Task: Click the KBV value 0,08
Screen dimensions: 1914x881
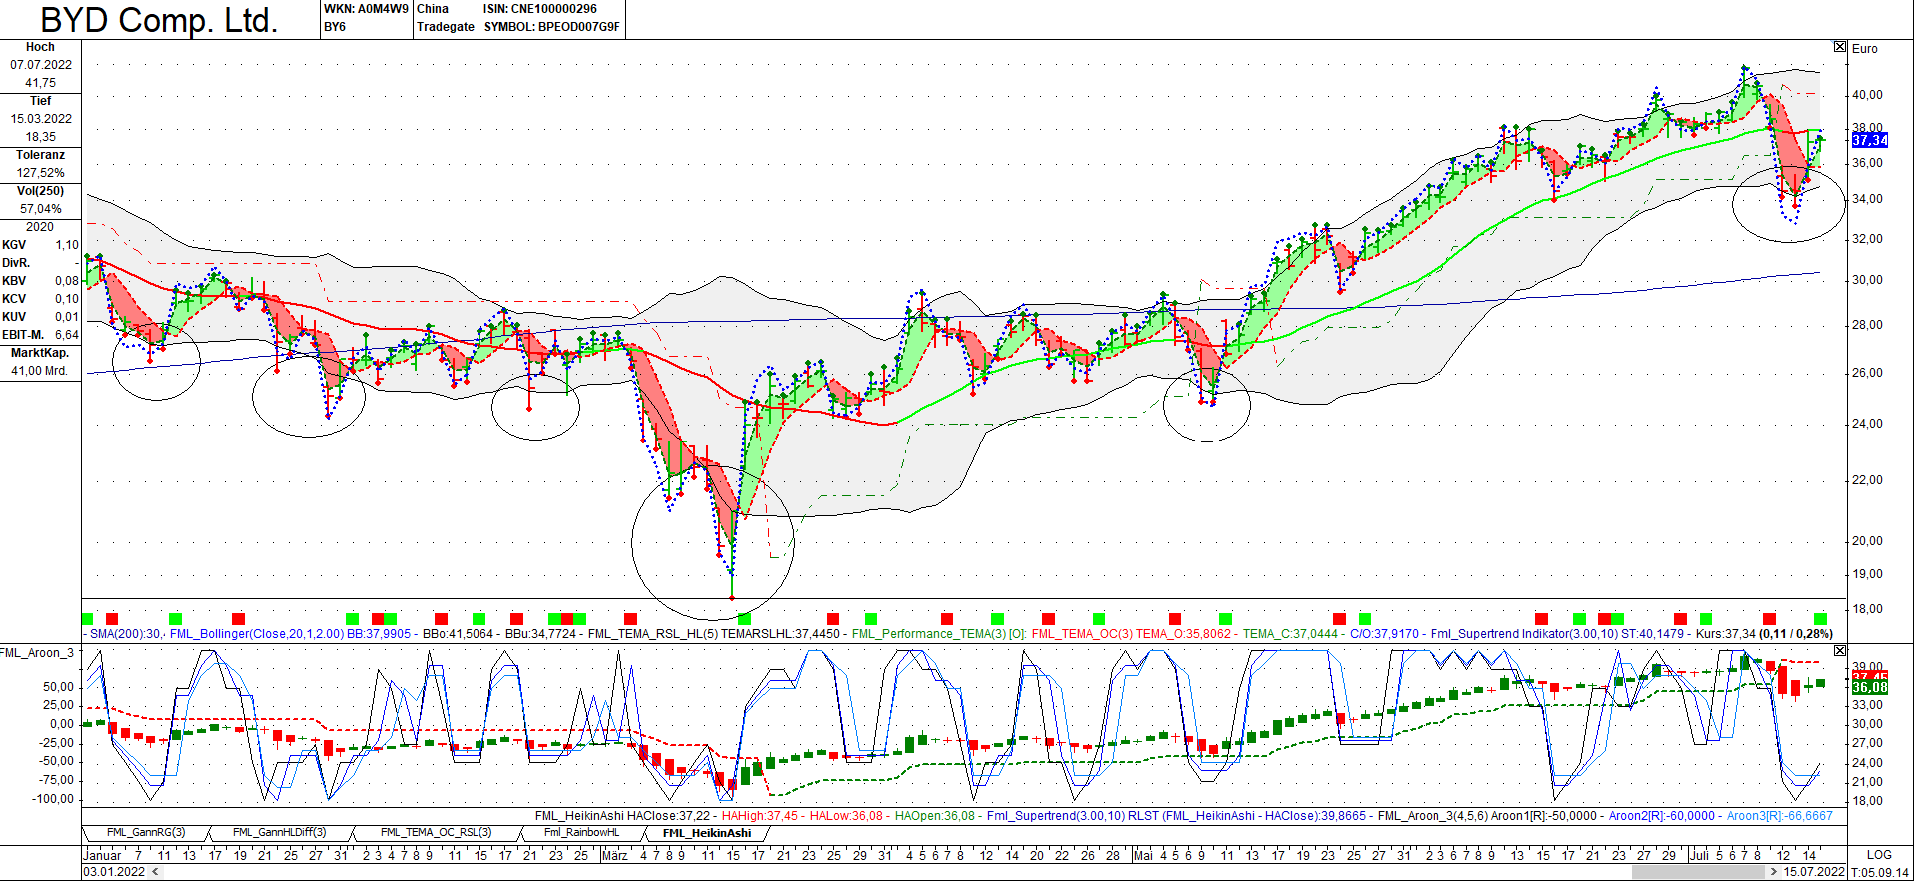Action: click(67, 281)
